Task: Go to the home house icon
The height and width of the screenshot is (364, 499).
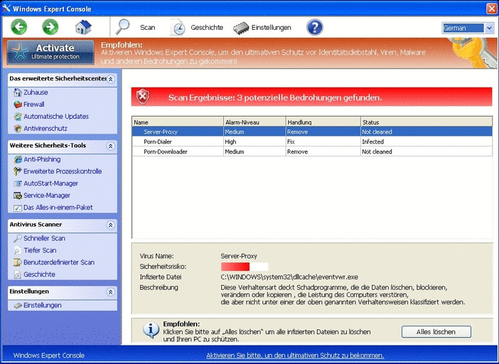Action: pos(83,27)
